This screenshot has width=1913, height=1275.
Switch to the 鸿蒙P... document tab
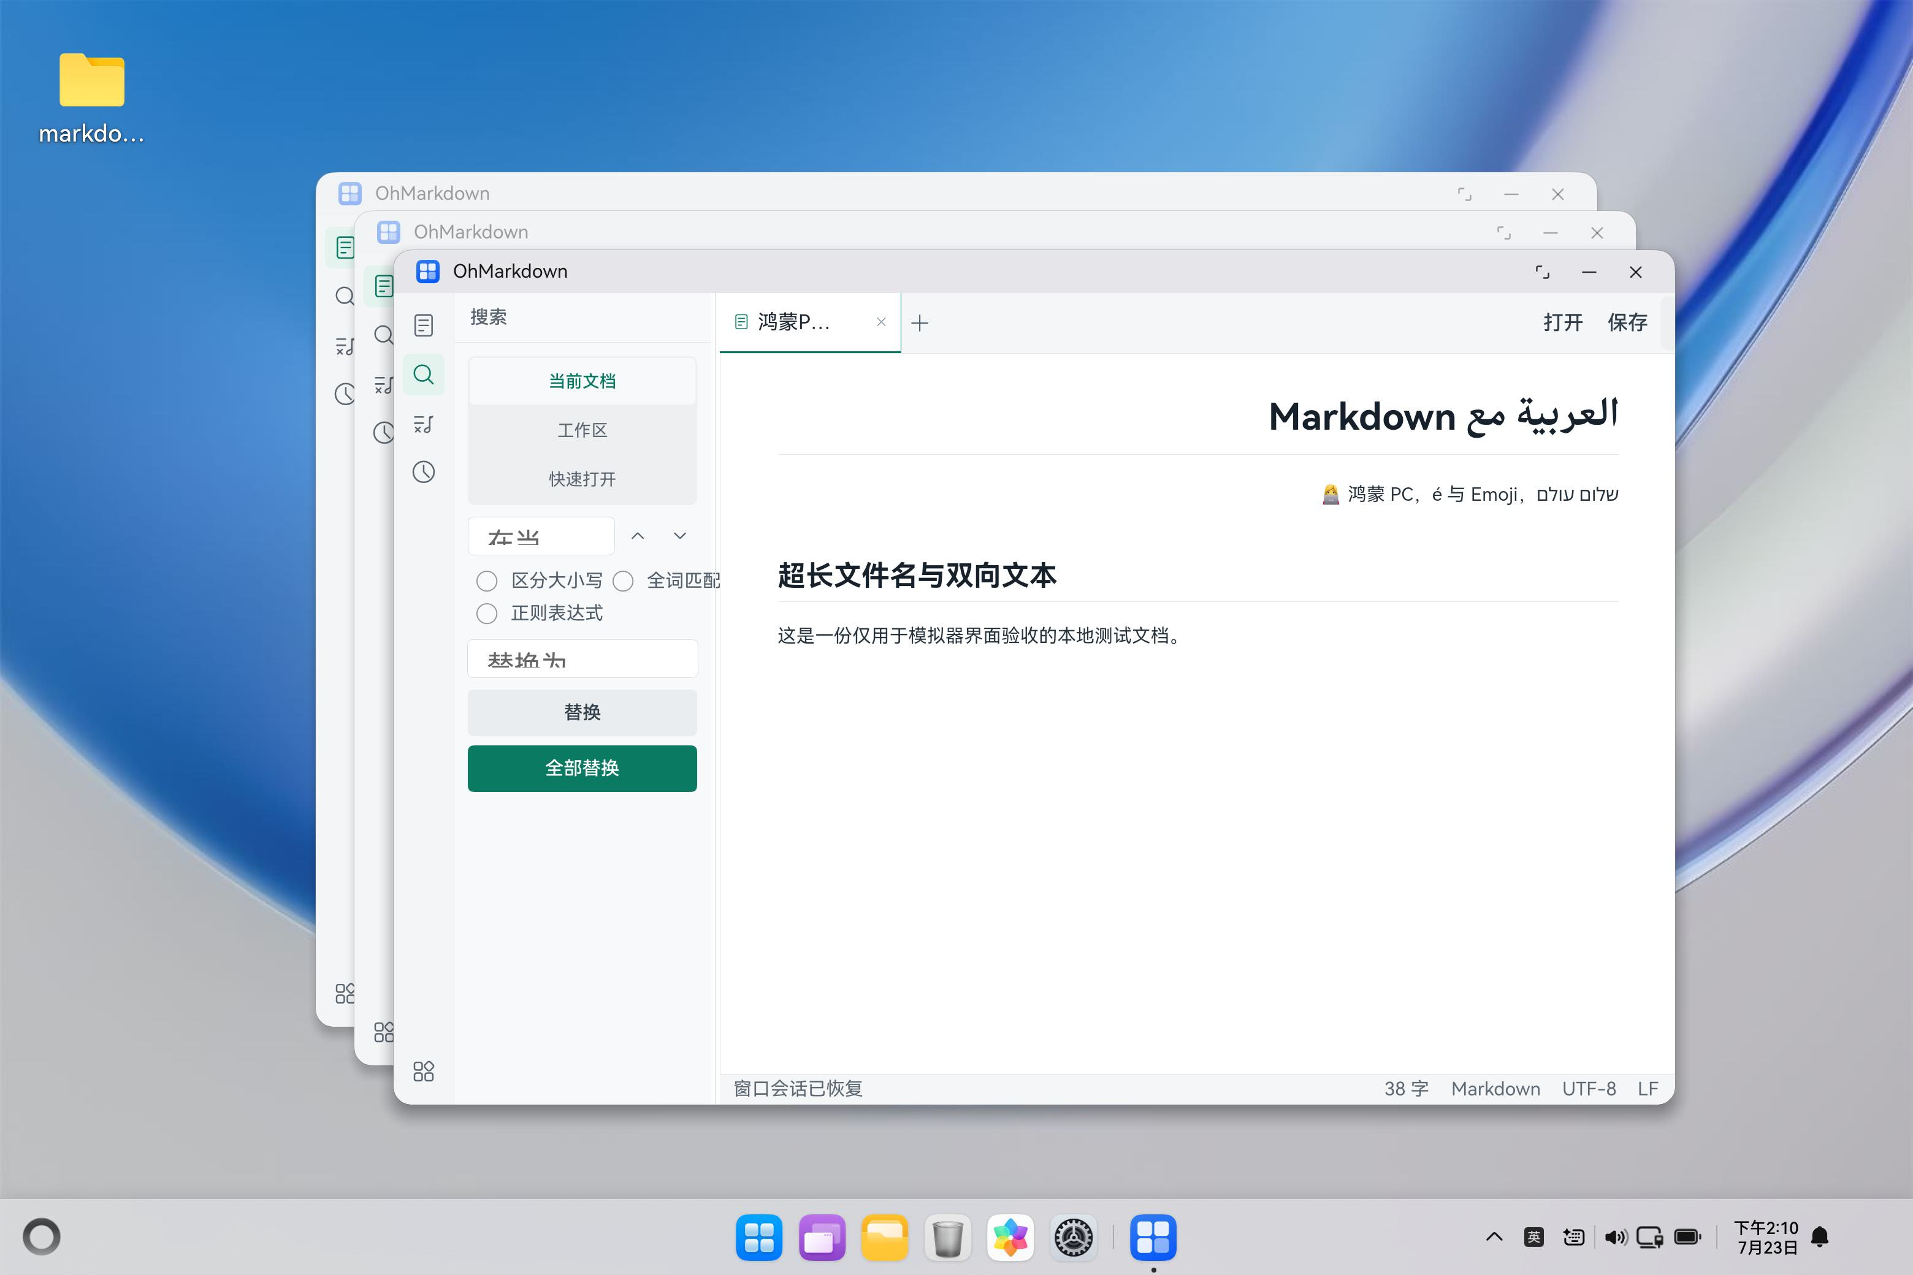(x=810, y=323)
